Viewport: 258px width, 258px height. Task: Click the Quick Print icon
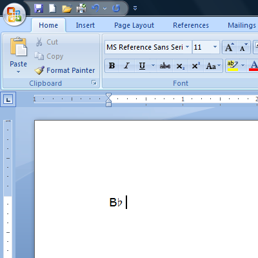pos(81,8)
